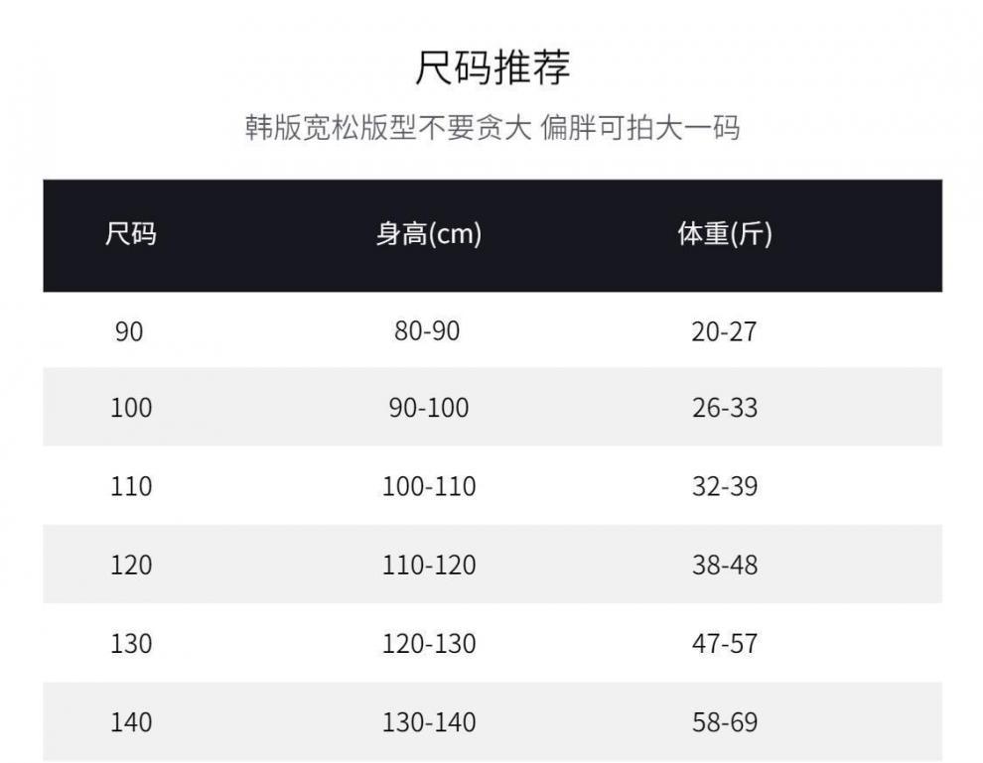The image size is (983, 763).
Task: Select the 身高(cm) column header
Action: click(428, 235)
